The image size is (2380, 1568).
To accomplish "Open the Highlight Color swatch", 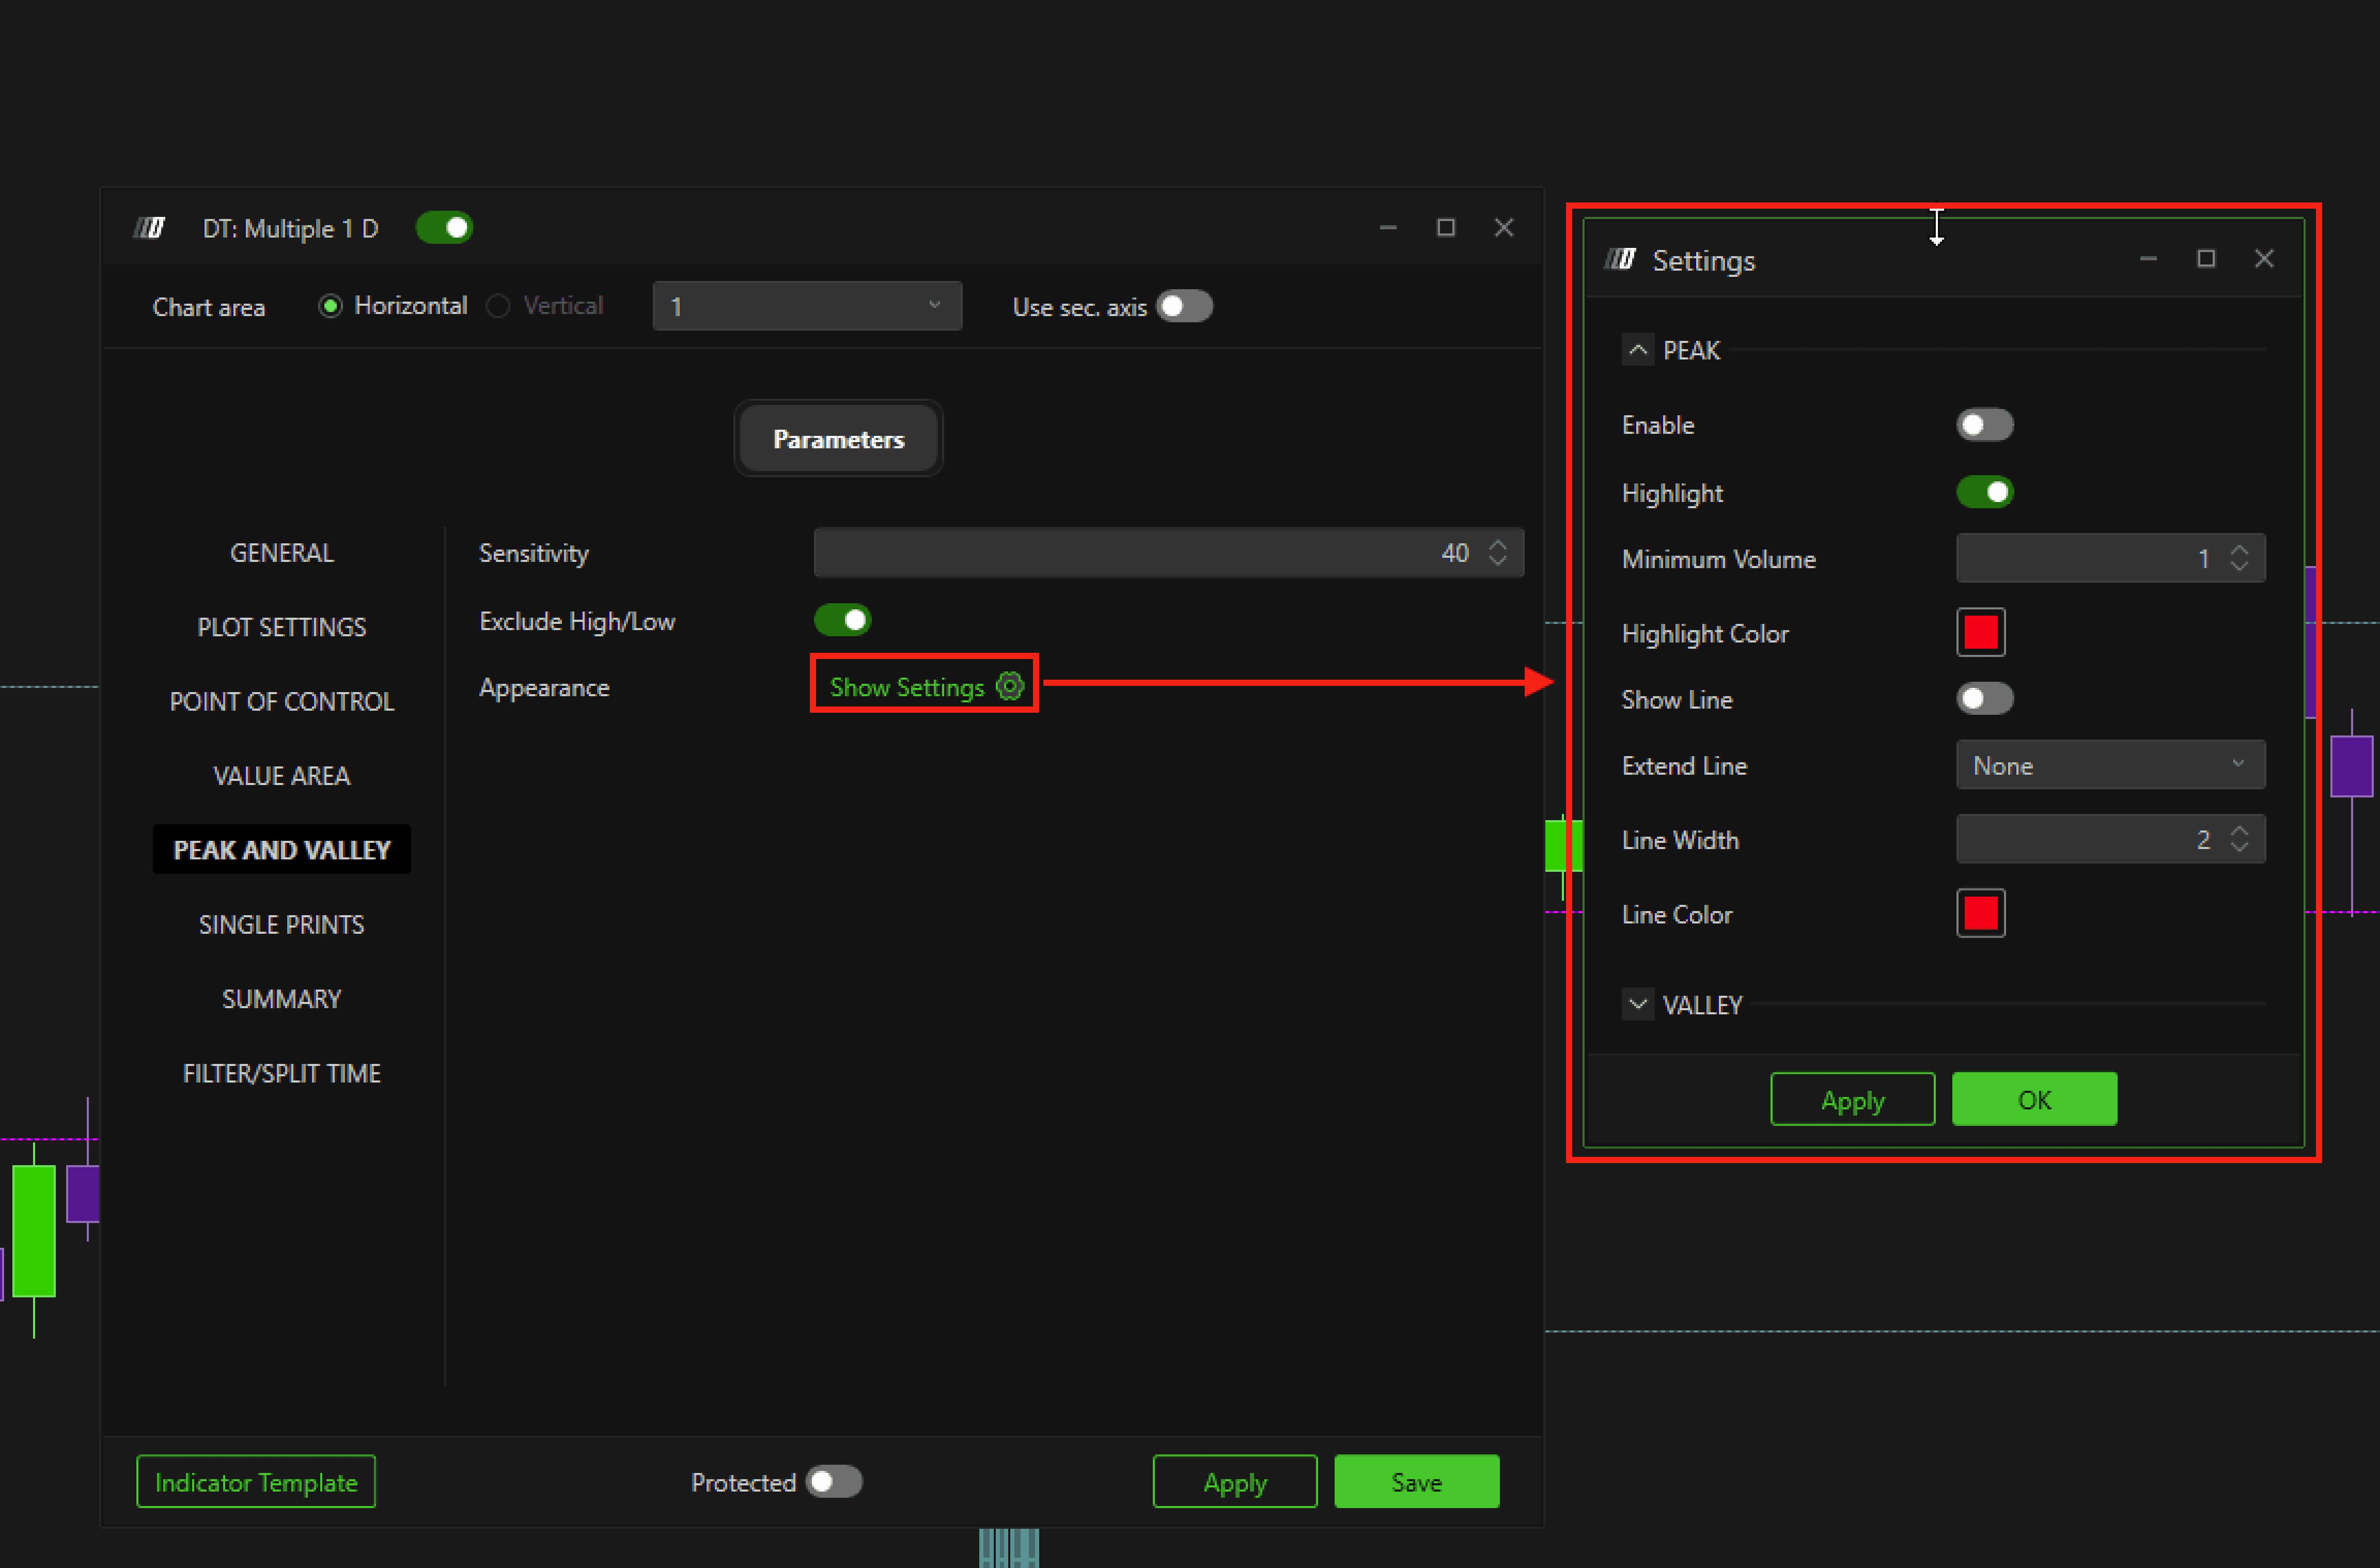I will [1980, 633].
